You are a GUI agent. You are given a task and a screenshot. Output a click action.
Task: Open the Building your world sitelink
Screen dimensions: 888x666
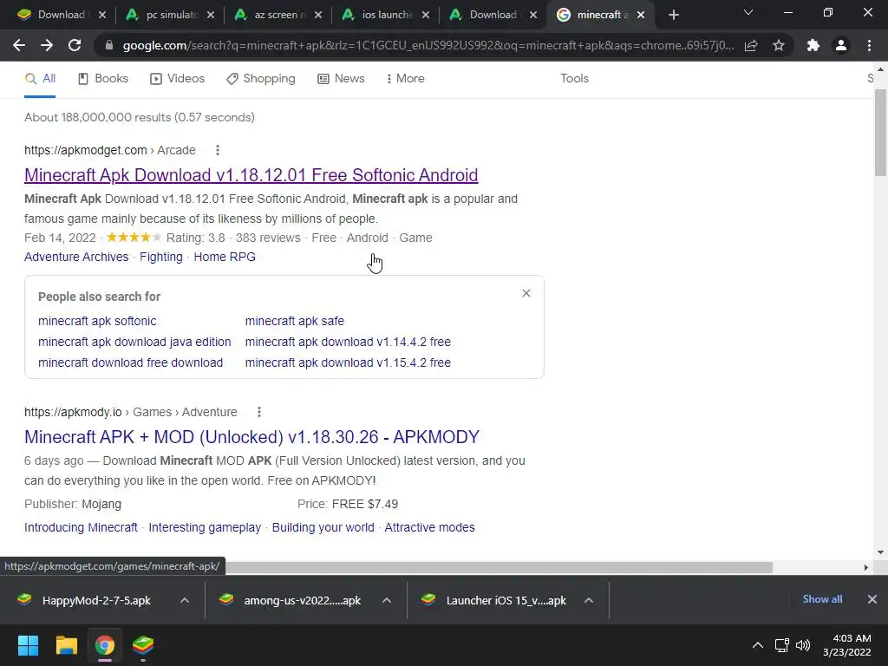point(323,528)
